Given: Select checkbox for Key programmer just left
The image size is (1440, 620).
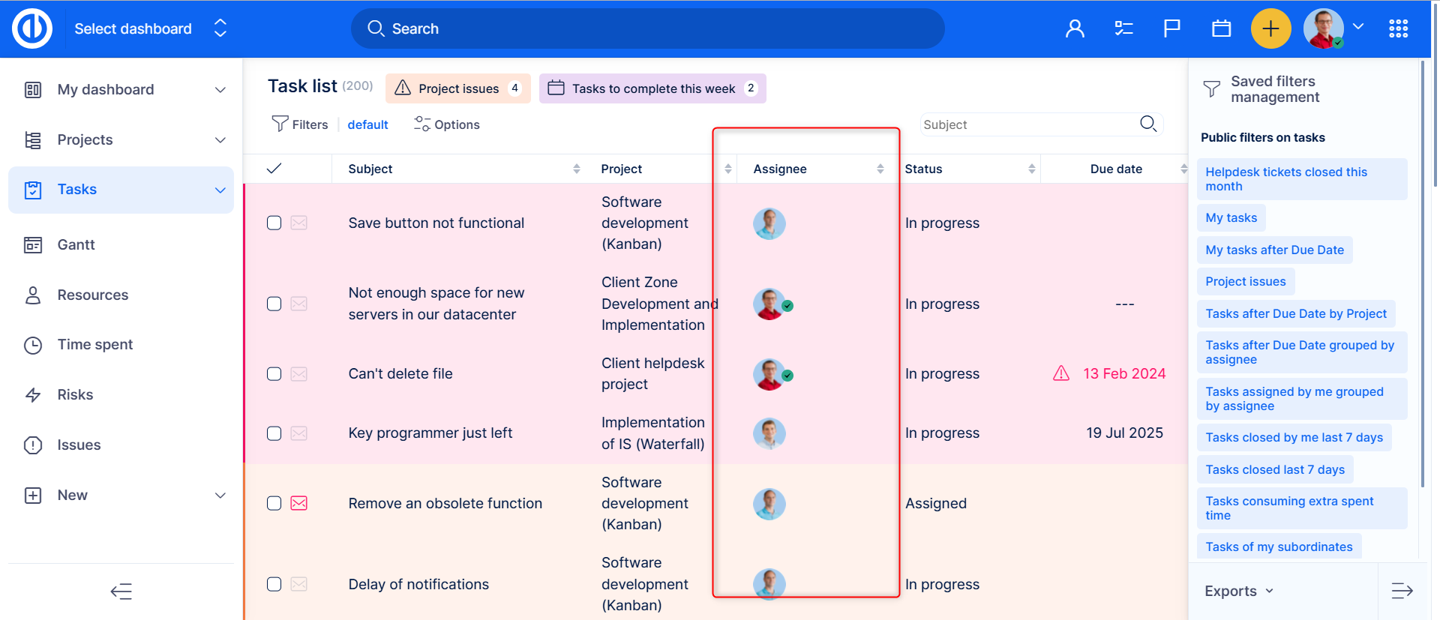Looking at the screenshot, I should pyautogui.click(x=274, y=433).
